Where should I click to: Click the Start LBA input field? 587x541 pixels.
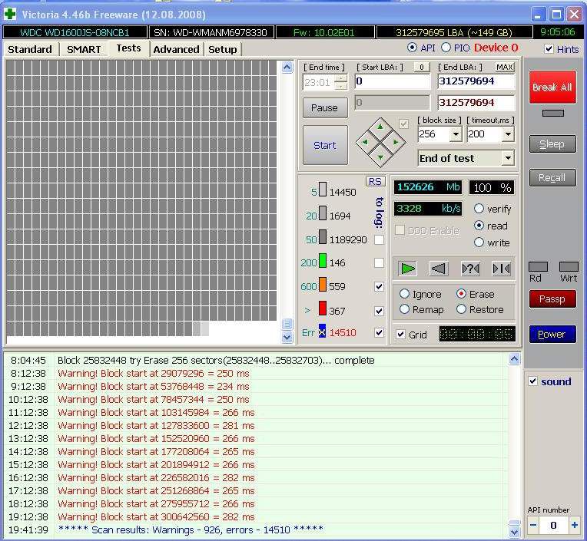(393, 81)
